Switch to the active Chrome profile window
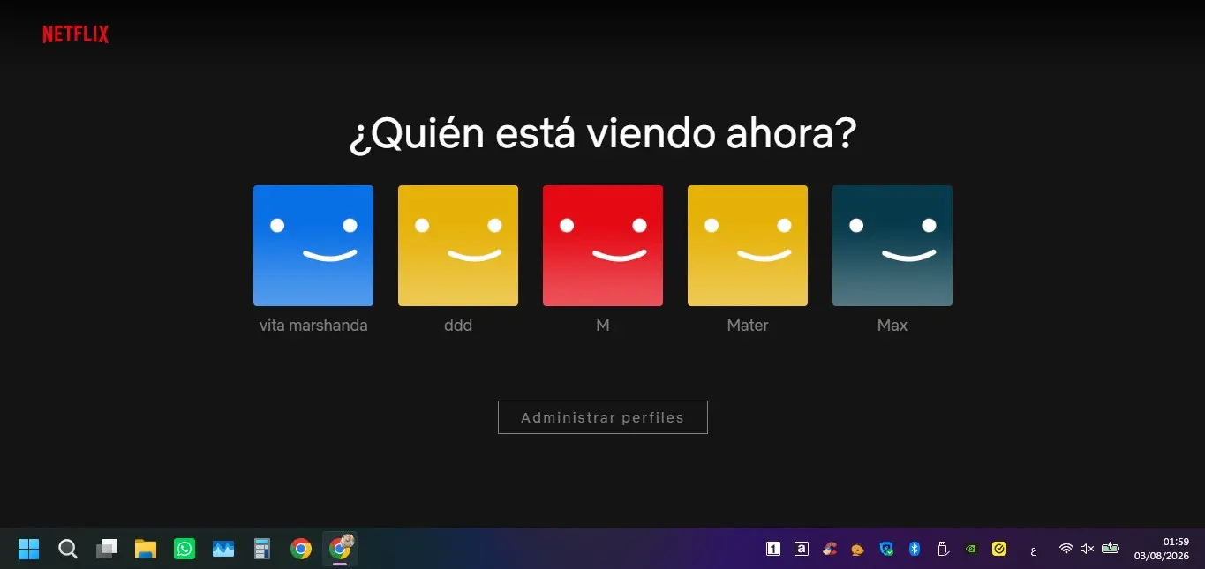The height and width of the screenshot is (569, 1205). pos(340,549)
